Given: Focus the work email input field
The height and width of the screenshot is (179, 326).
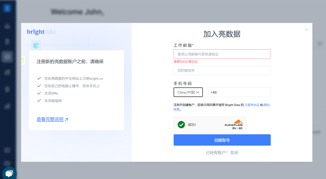Looking at the screenshot, I should click(x=222, y=54).
